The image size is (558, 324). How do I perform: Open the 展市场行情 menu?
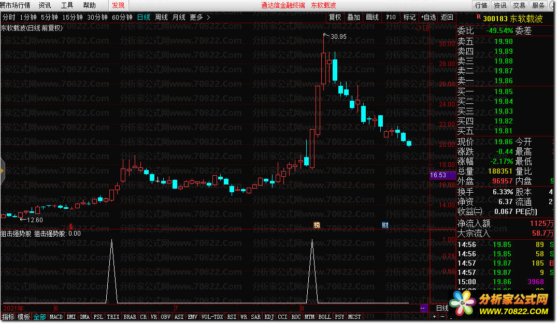16,5
